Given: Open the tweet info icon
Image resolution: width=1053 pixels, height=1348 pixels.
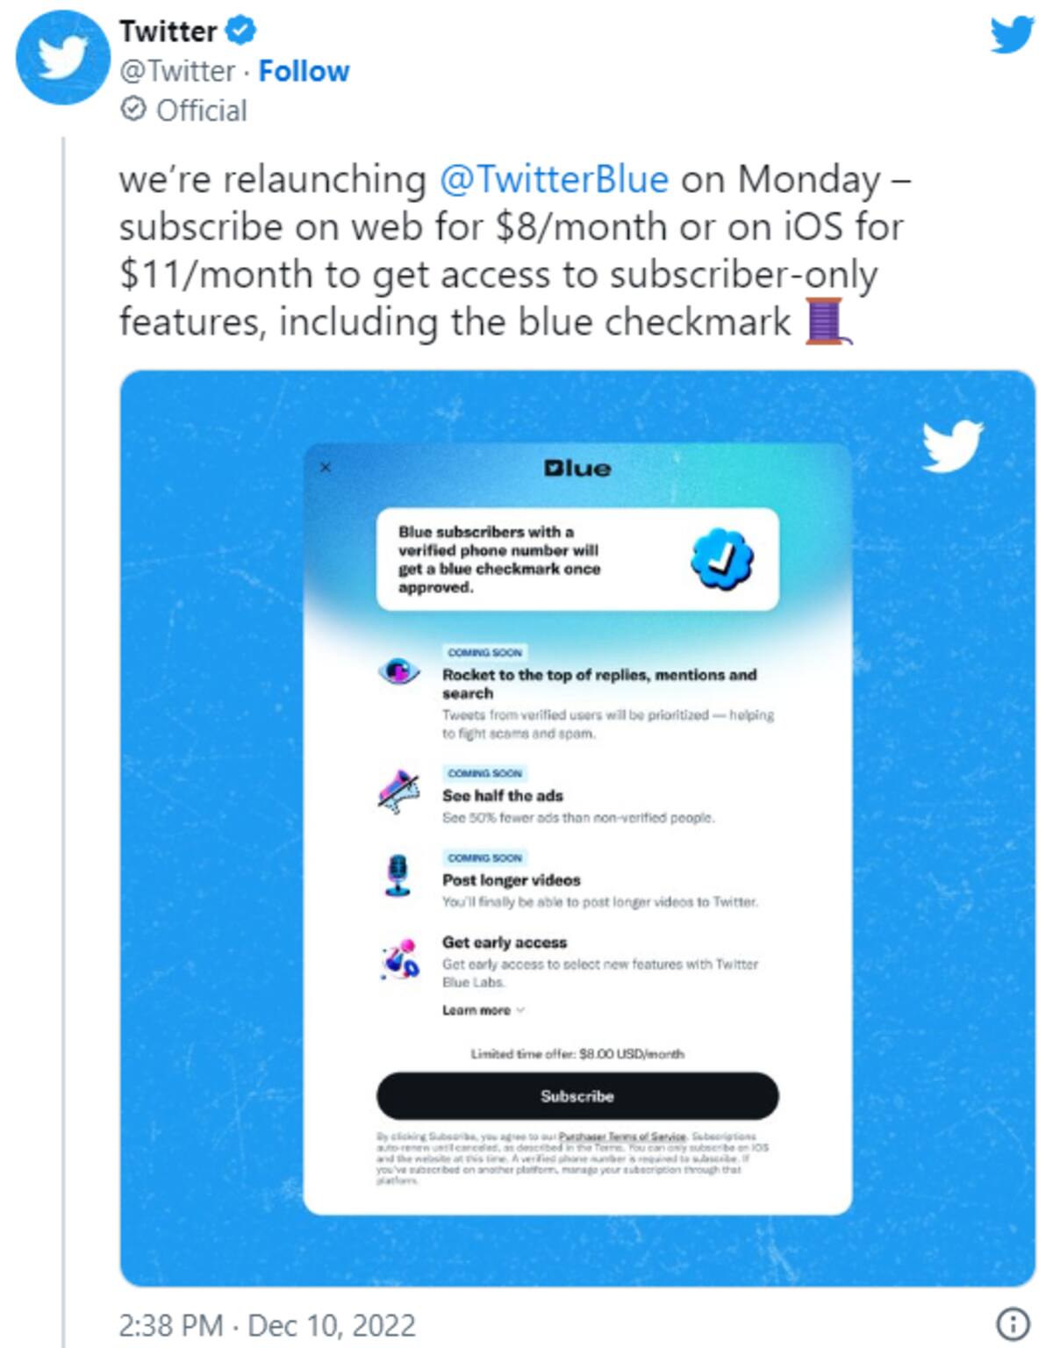Looking at the screenshot, I should pyautogui.click(x=1013, y=1323).
